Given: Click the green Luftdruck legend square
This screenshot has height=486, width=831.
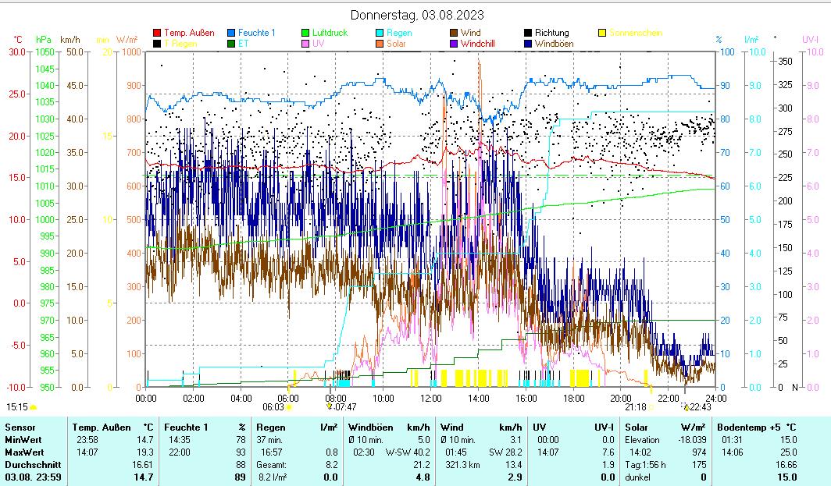Looking at the screenshot, I should [x=306, y=33].
